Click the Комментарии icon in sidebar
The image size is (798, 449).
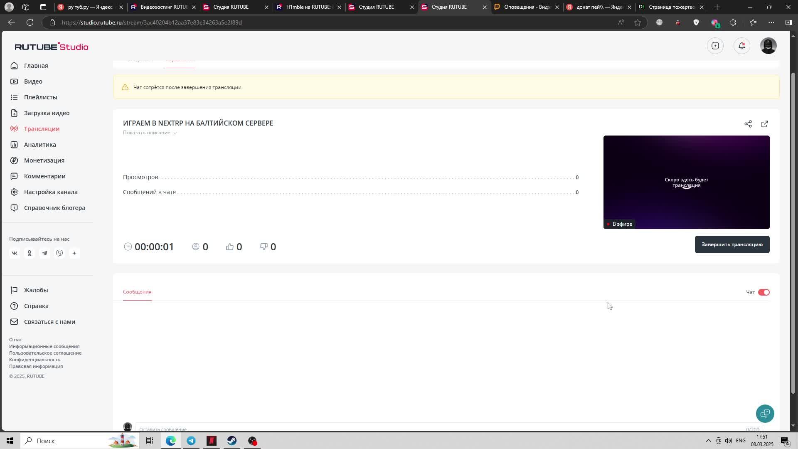pyautogui.click(x=14, y=176)
